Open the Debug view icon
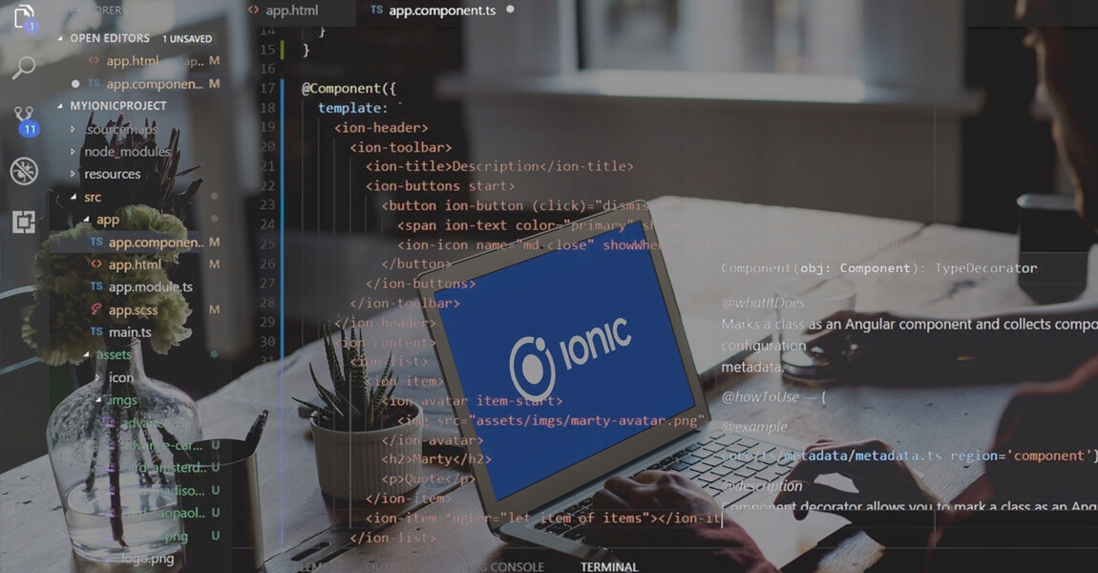Viewport: 1098px width, 573px height. (x=24, y=171)
